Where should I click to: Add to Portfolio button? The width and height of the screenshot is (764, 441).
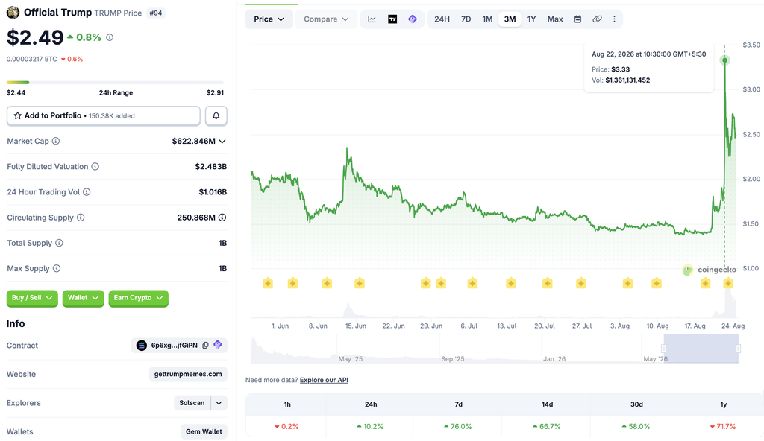pyautogui.click(x=103, y=116)
